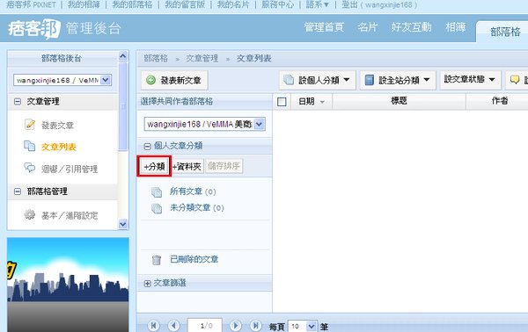Click the 發表新文章 button

[174, 80]
